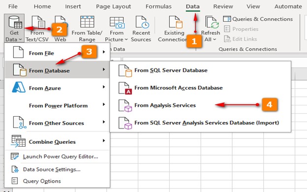Viewport: 307px width, 192px height.
Task: Open the Page Layout tab
Action: [113, 6]
